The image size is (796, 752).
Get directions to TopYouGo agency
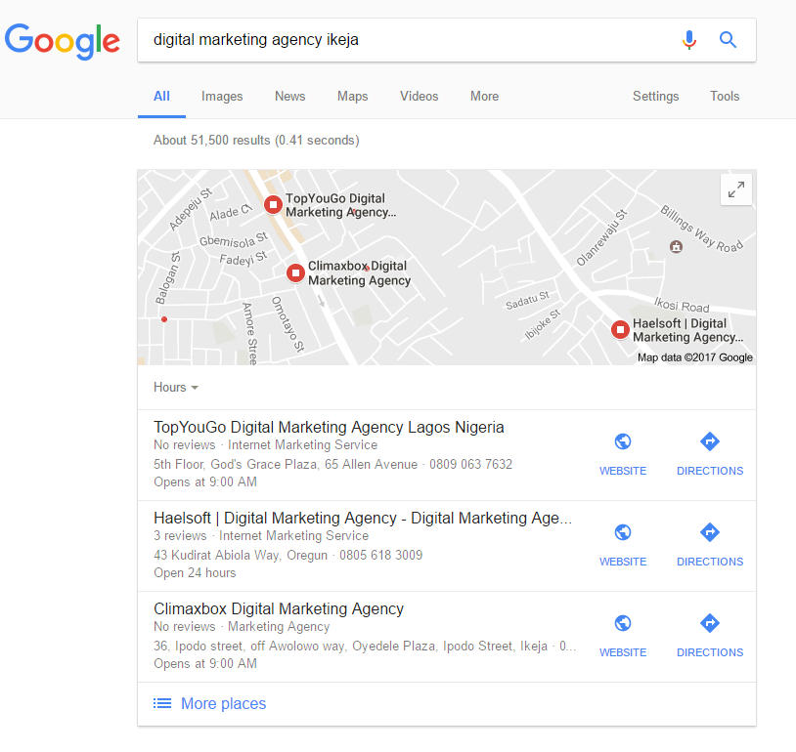pos(709,441)
